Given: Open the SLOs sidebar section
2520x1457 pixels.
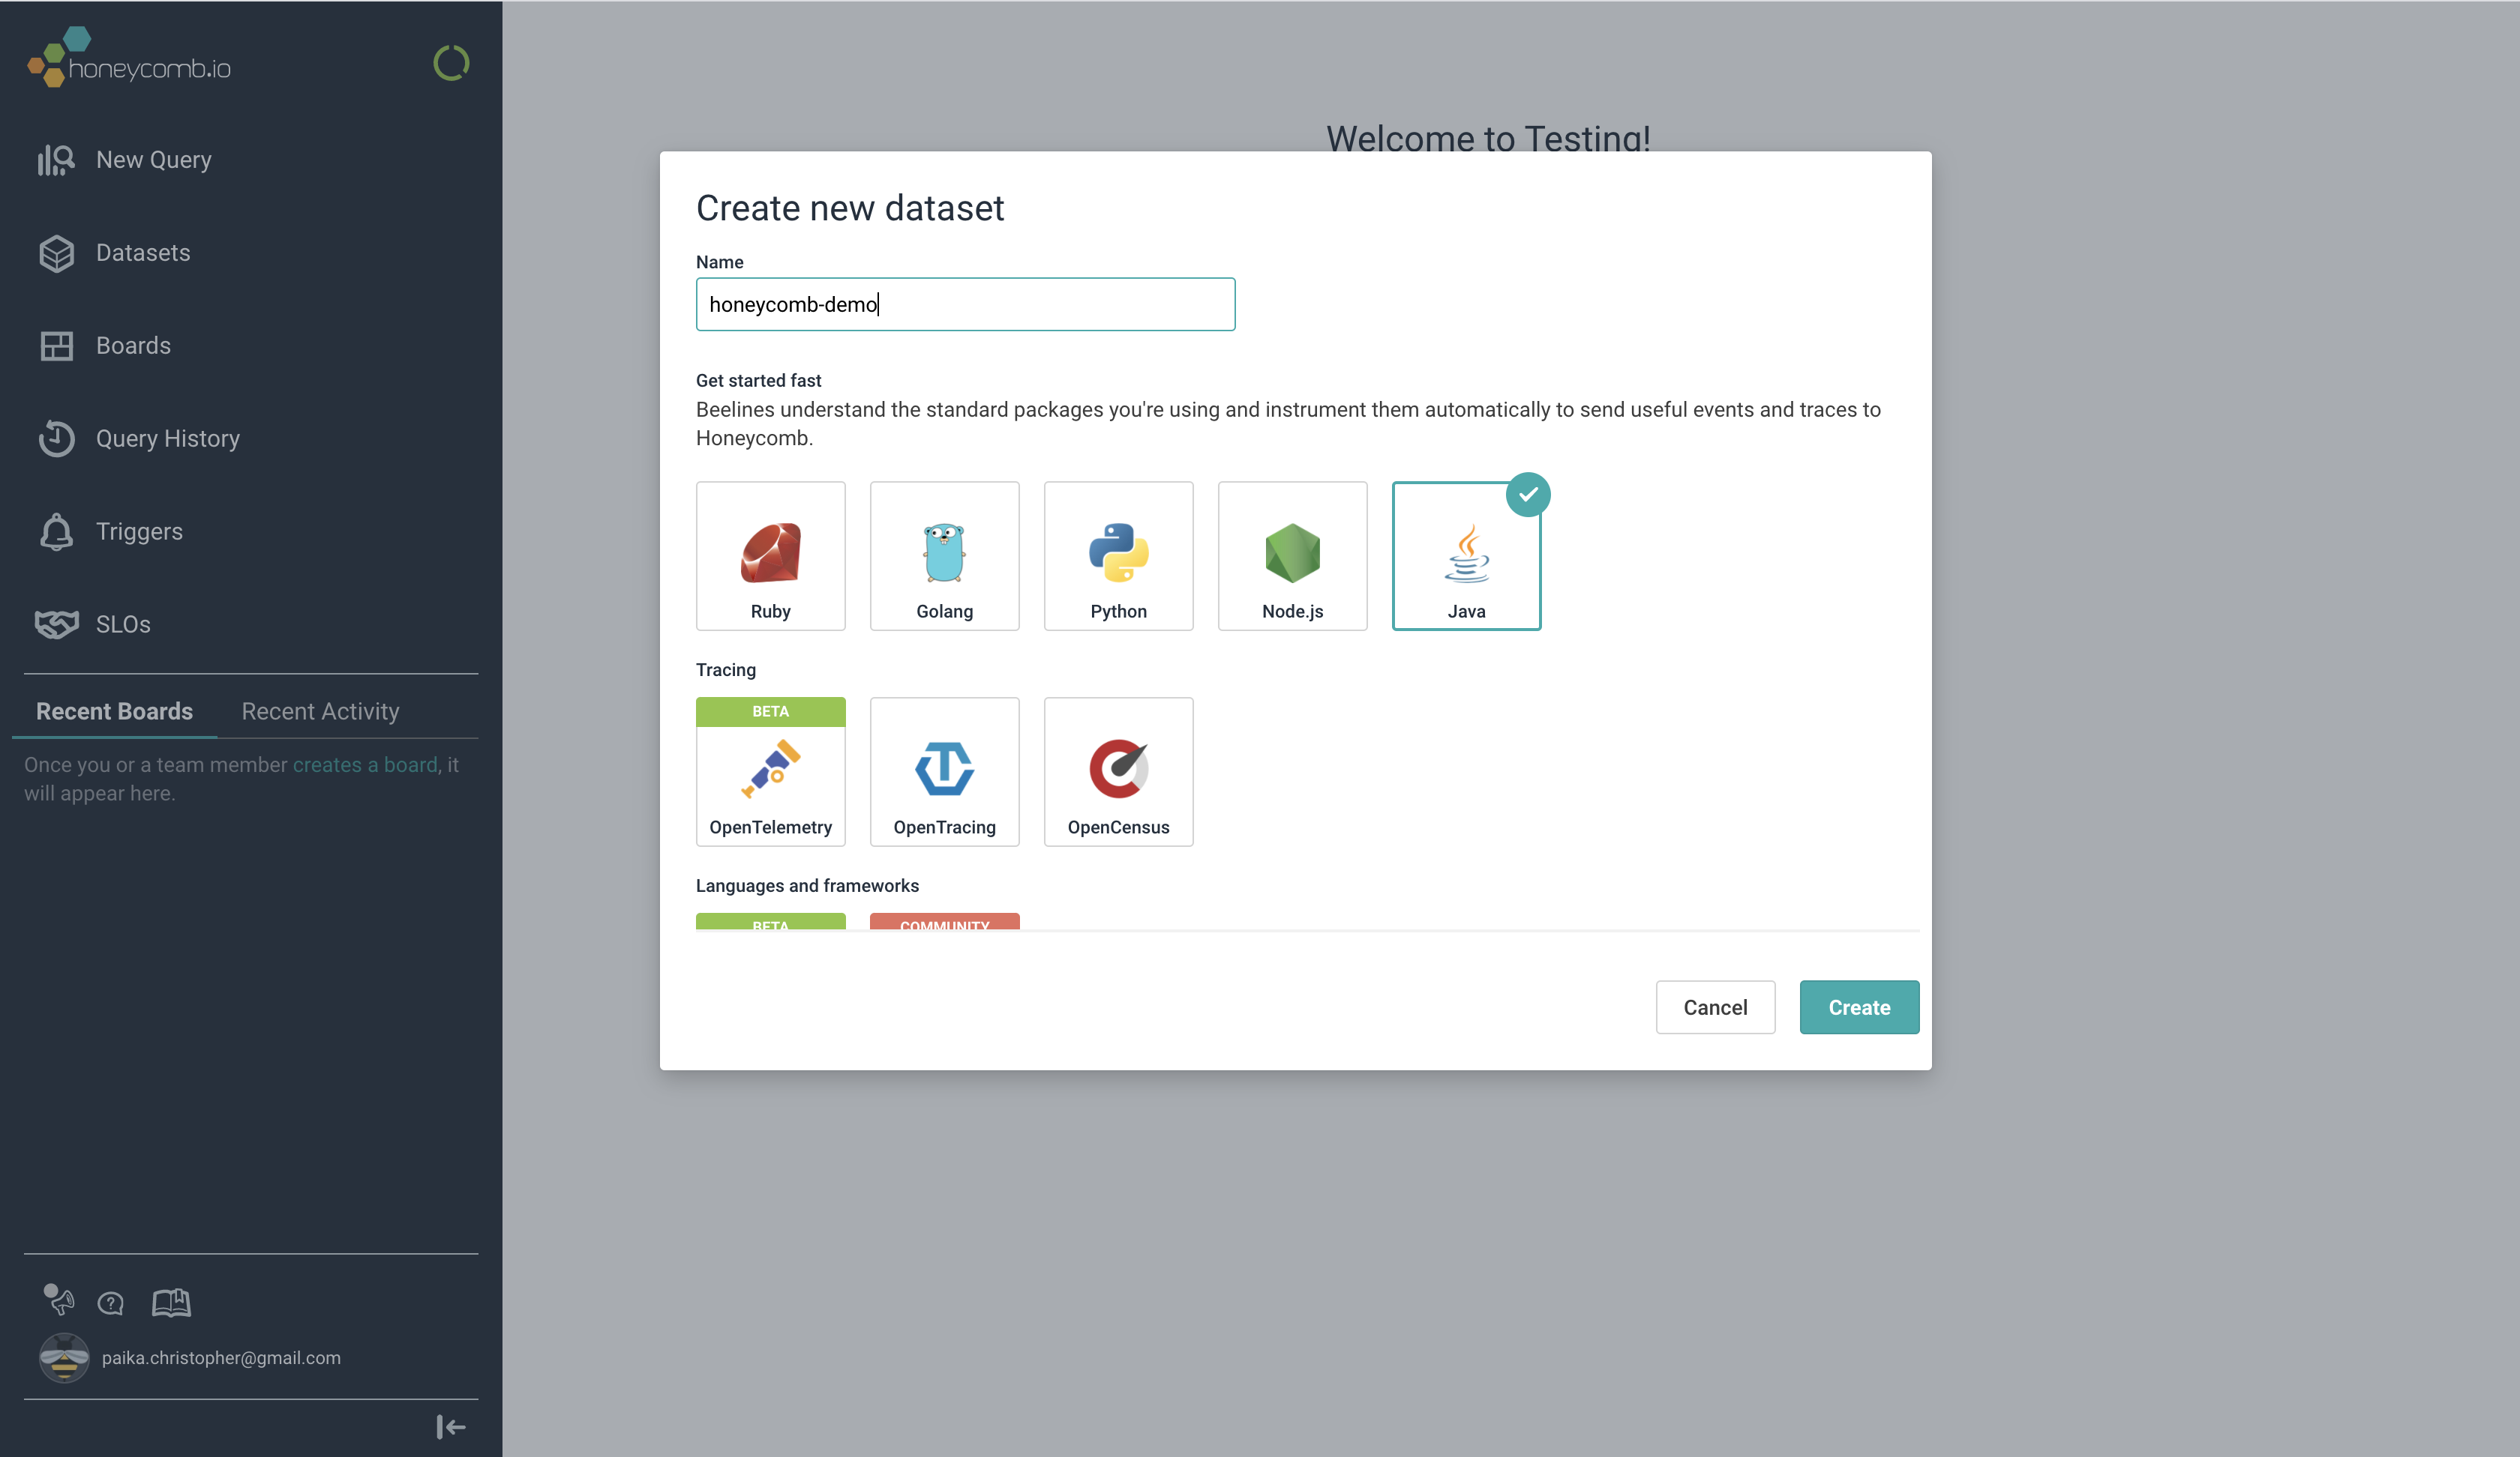Looking at the screenshot, I should point(123,623).
